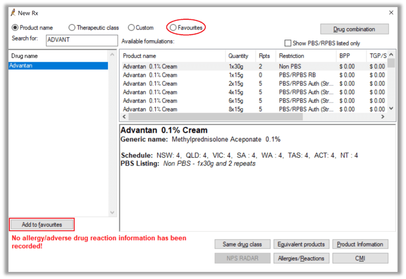Click the New Rx title bar app icon

[x=13, y=12]
